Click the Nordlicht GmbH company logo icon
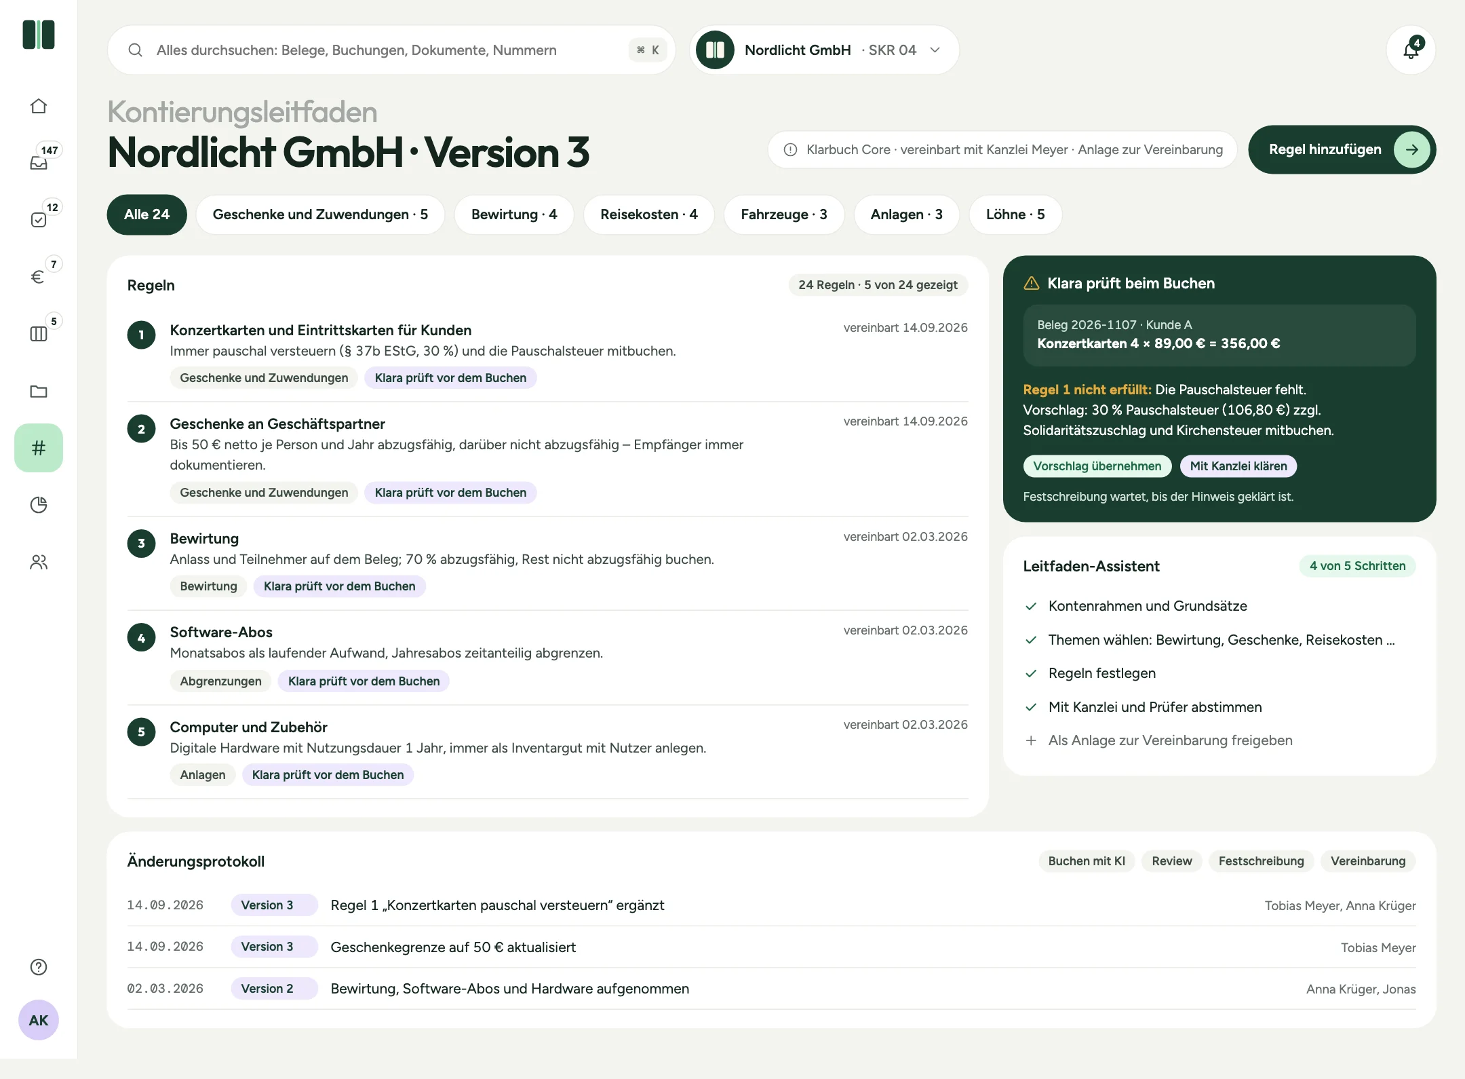 [716, 50]
